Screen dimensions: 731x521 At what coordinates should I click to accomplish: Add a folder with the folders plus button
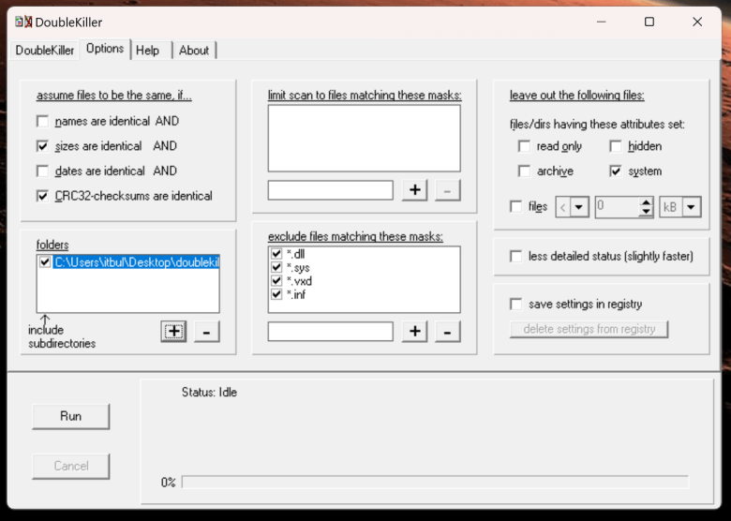(173, 332)
